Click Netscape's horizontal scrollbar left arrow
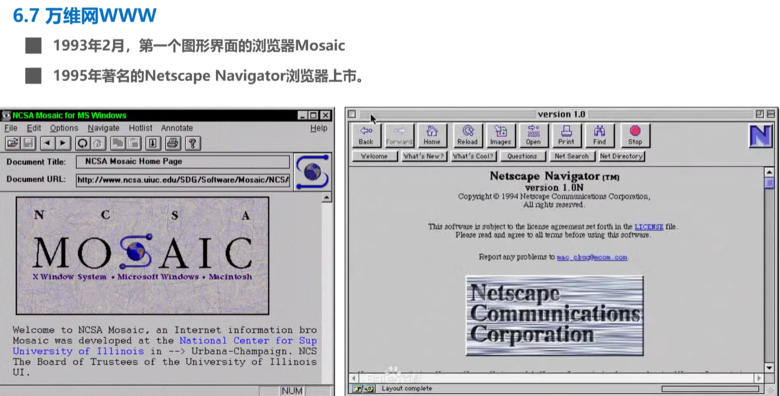This screenshot has height=396, width=780. point(354,378)
